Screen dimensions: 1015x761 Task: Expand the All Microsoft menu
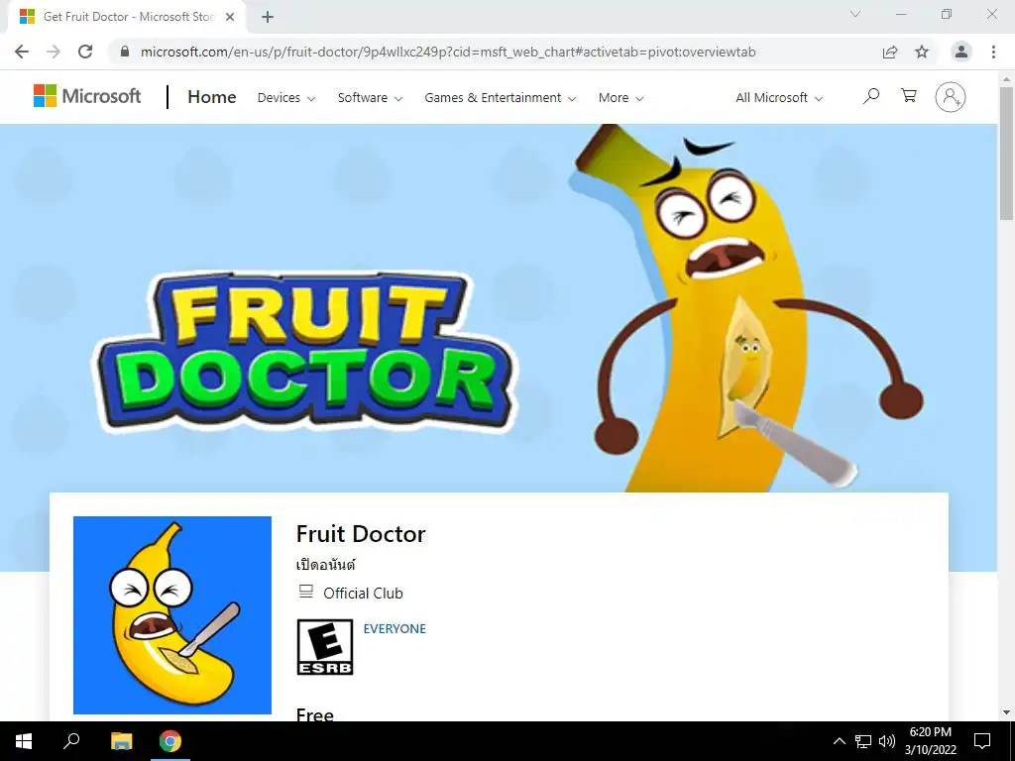click(779, 98)
